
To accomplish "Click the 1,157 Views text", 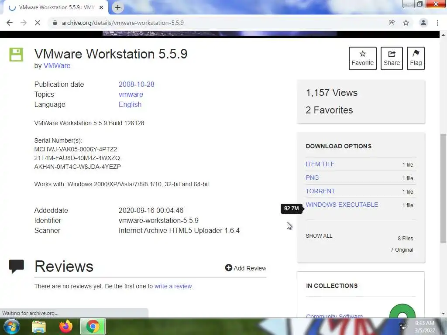I will coord(332,92).
